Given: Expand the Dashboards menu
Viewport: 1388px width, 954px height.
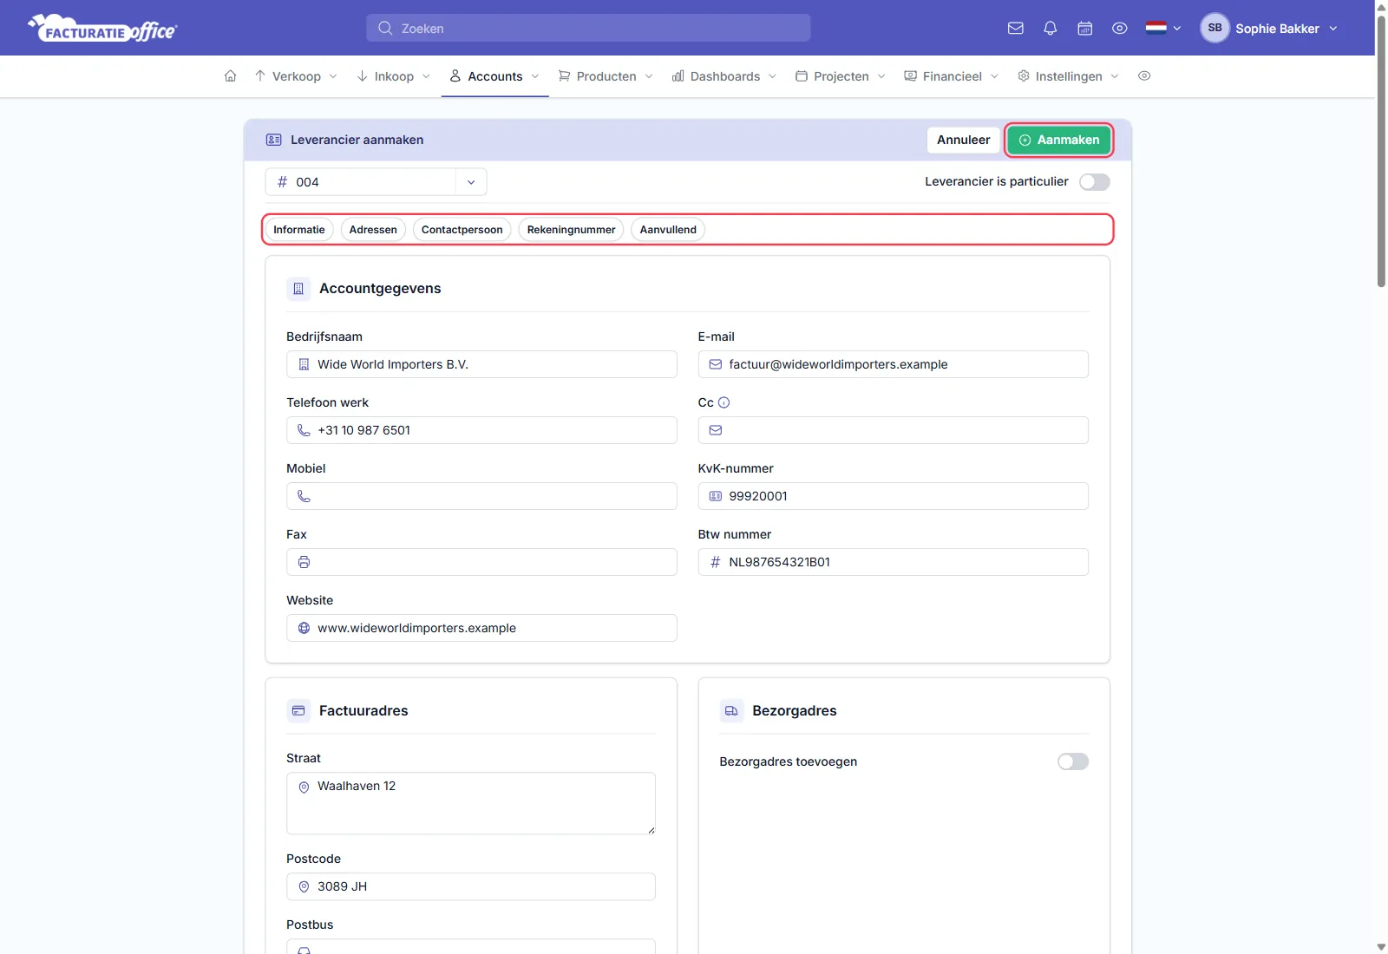Looking at the screenshot, I should pos(724,76).
